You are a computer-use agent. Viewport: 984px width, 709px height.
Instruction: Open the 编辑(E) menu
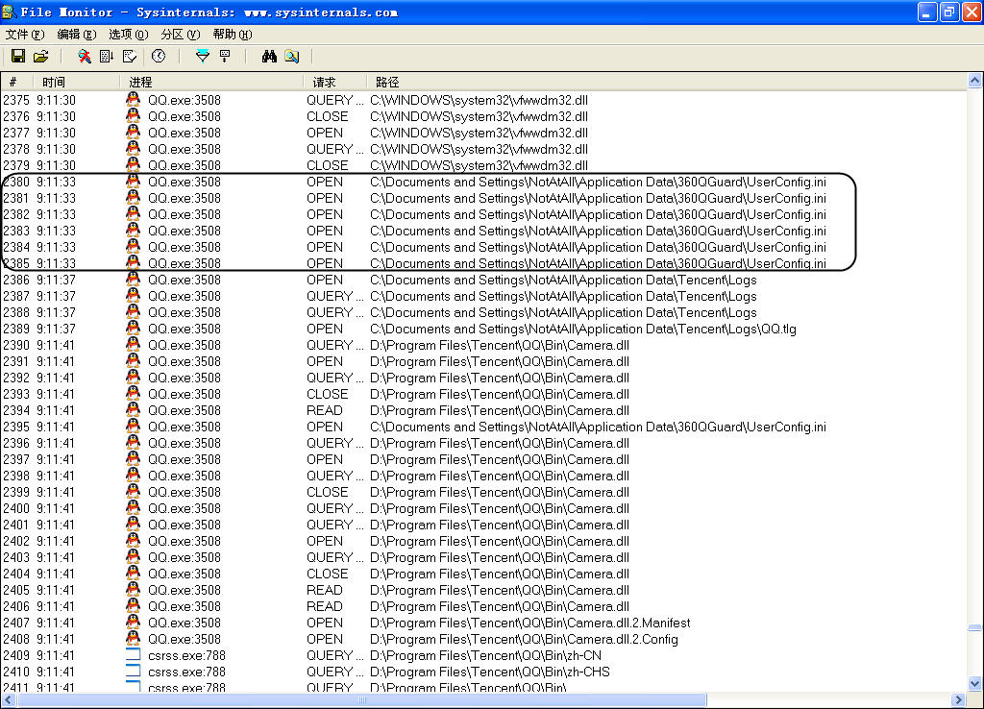click(77, 35)
